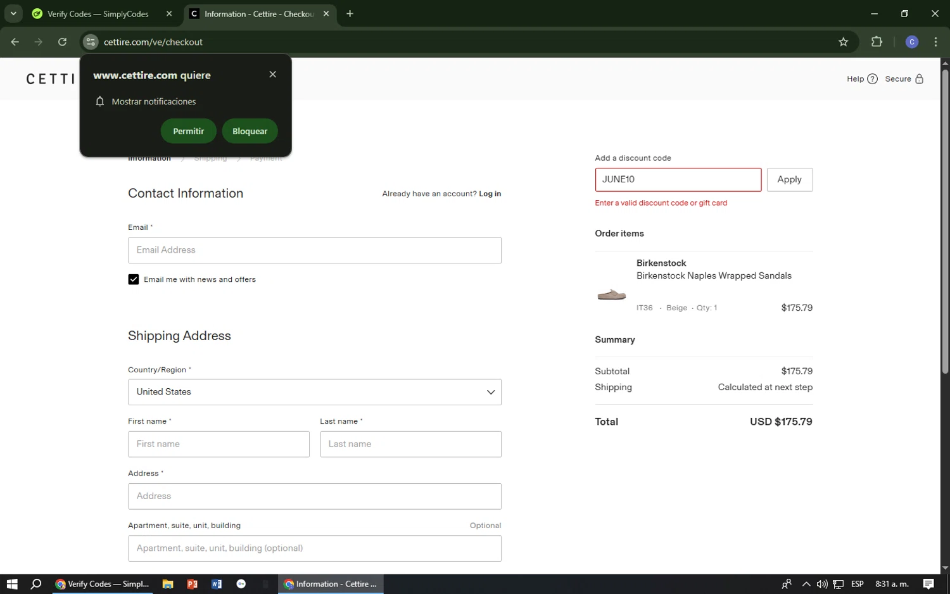Image resolution: width=950 pixels, height=594 pixels.
Task: Click the notification bell icon in popup
Action: 99,101
